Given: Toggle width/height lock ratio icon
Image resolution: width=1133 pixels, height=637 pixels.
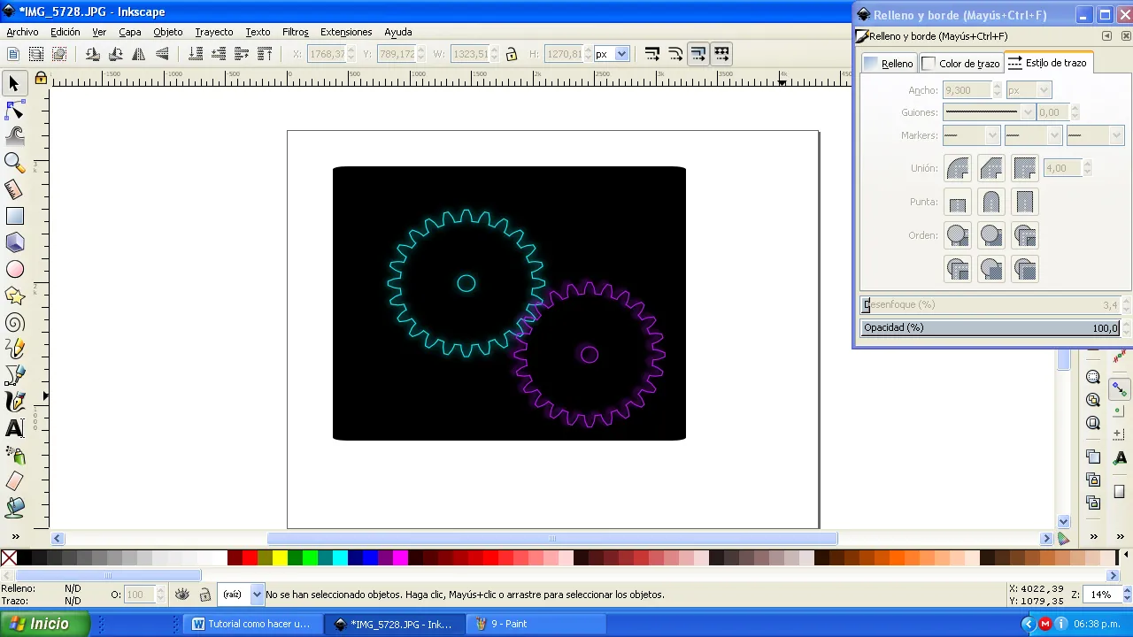Looking at the screenshot, I should (x=511, y=54).
